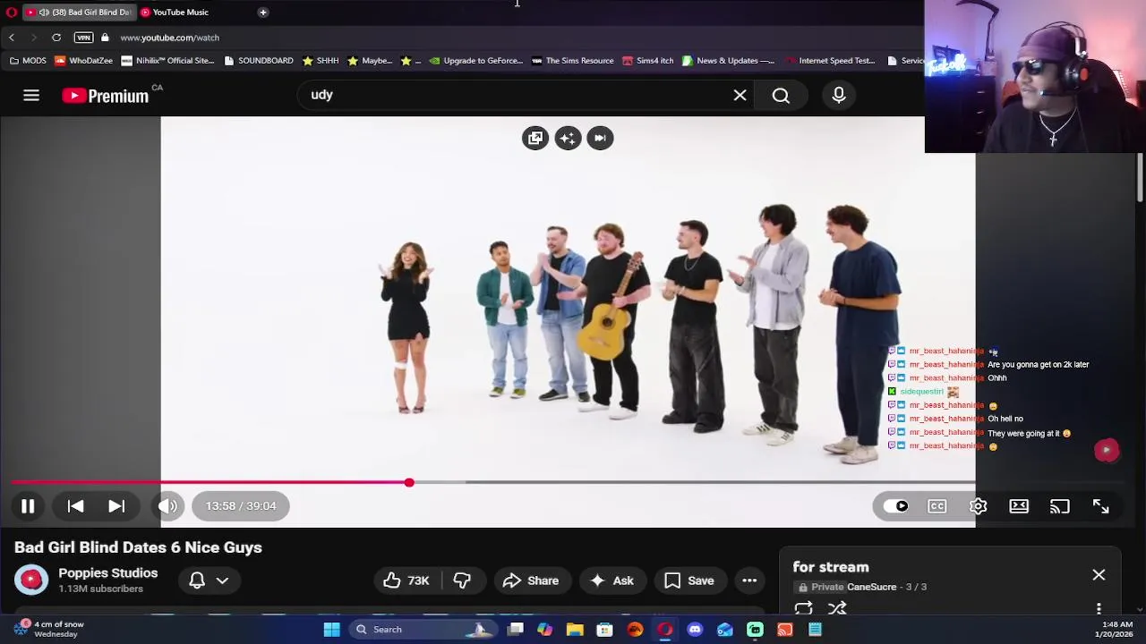Viewport: 1146px width, 644px height.
Task: Open the player settings gear
Action: tap(978, 506)
